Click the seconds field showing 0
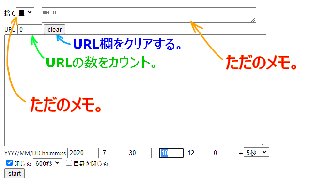 [224, 153]
